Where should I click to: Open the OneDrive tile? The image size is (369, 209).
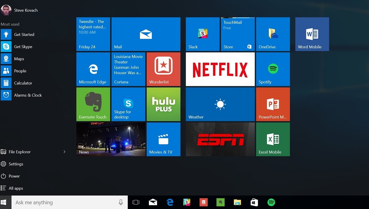point(272,34)
